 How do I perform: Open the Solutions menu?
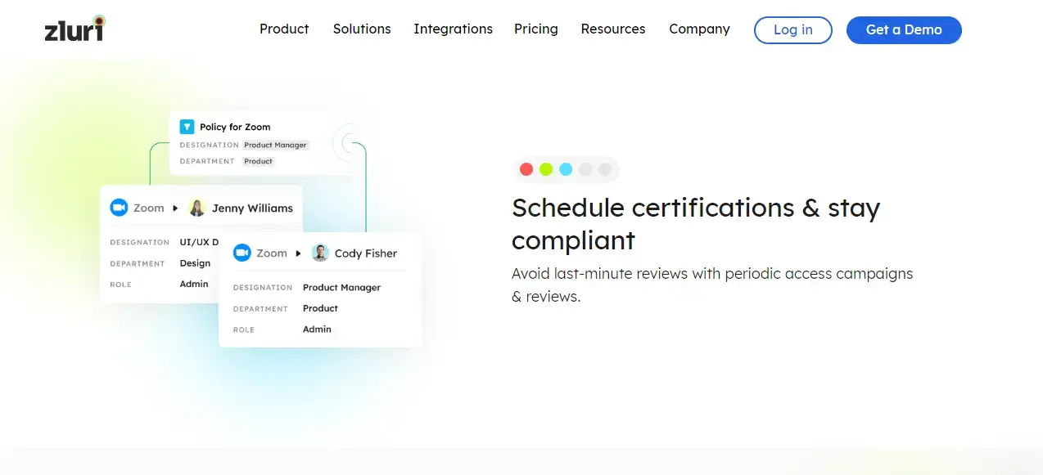pos(362,29)
